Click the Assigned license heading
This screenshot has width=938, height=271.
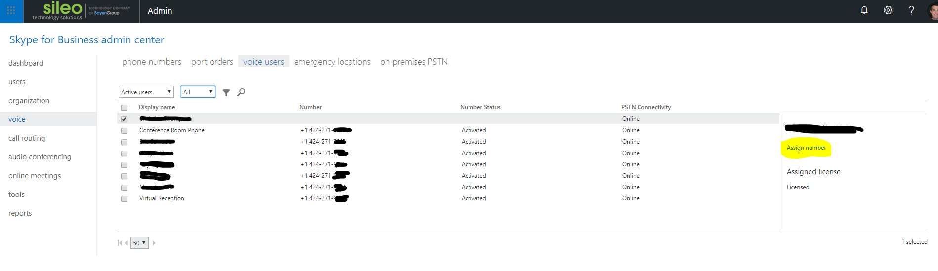click(x=813, y=172)
